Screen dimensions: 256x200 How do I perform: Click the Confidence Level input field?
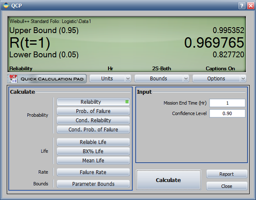[x=227, y=113]
